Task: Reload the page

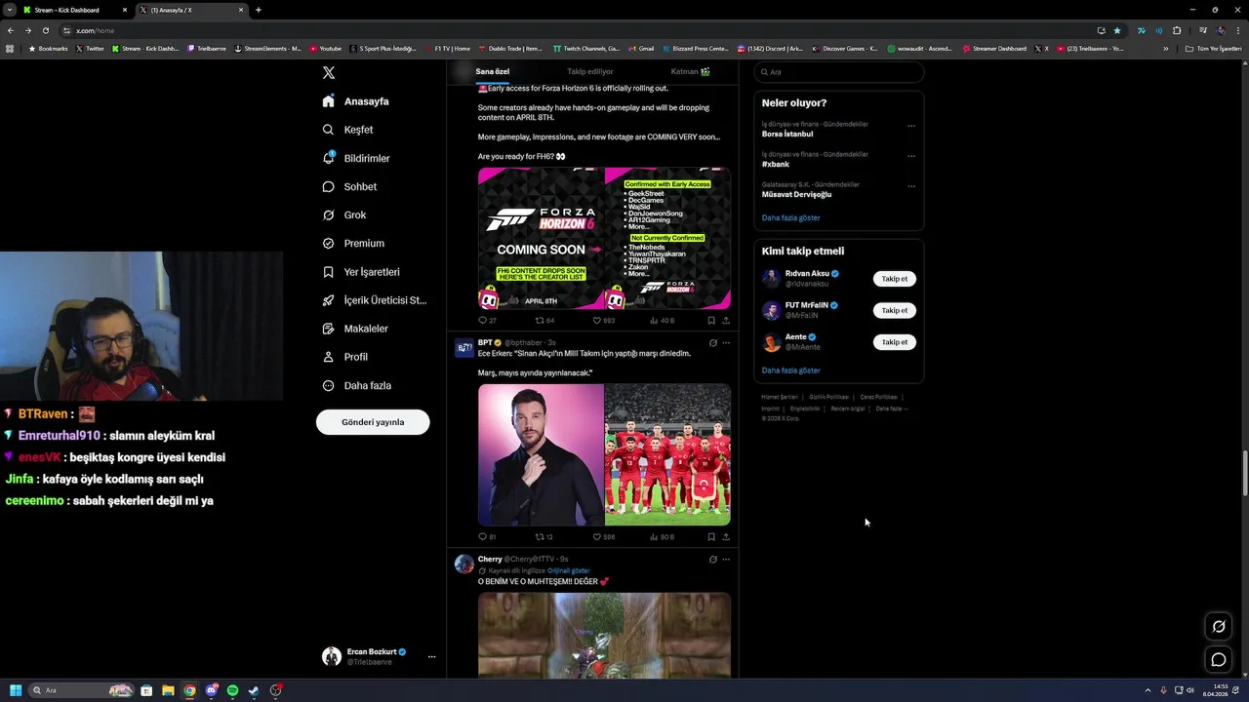Action: 45,30
